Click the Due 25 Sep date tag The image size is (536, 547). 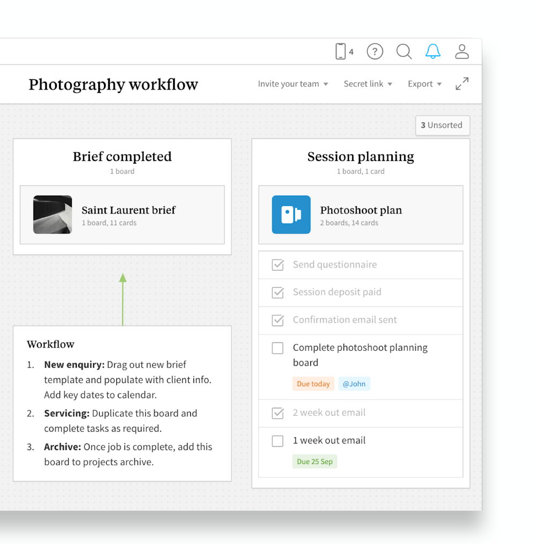click(315, 461)
